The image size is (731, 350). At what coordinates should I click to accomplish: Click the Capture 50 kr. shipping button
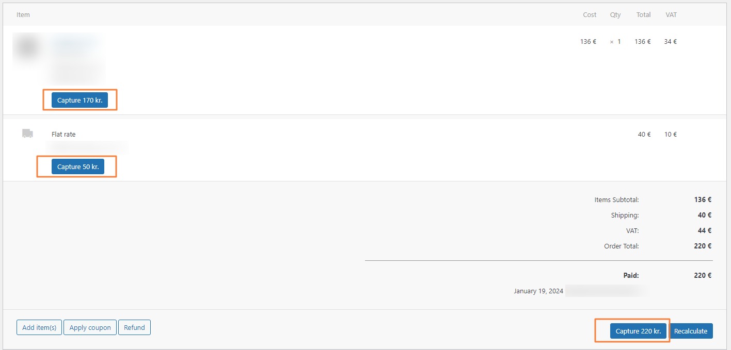[x=78, y=166]
